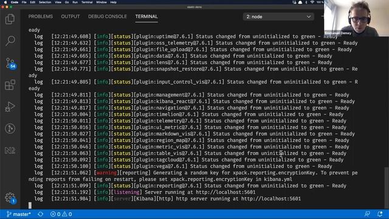Open the Search view in activity bar

10,41
